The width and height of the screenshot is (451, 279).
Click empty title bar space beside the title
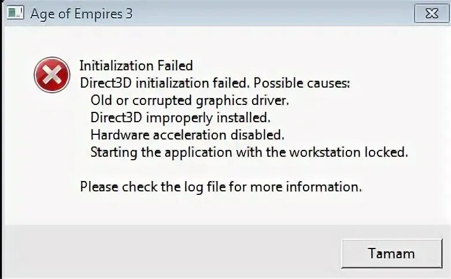tap(260, 13)
